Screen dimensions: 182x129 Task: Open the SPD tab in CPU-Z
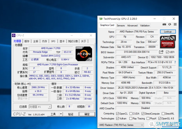point(53,41)
